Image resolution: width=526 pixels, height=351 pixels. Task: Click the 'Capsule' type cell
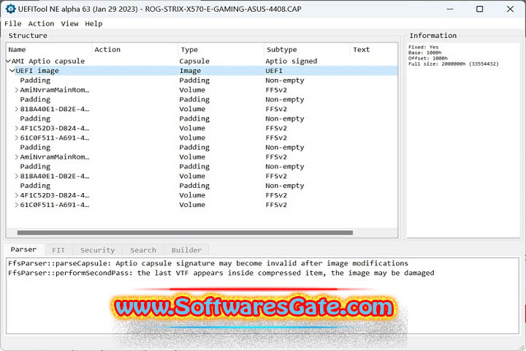pos(194,61)
